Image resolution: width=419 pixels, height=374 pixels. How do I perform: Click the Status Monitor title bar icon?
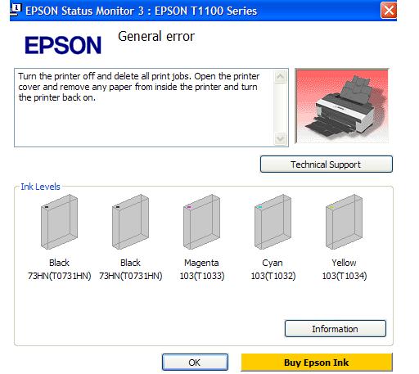pos(16,9)
